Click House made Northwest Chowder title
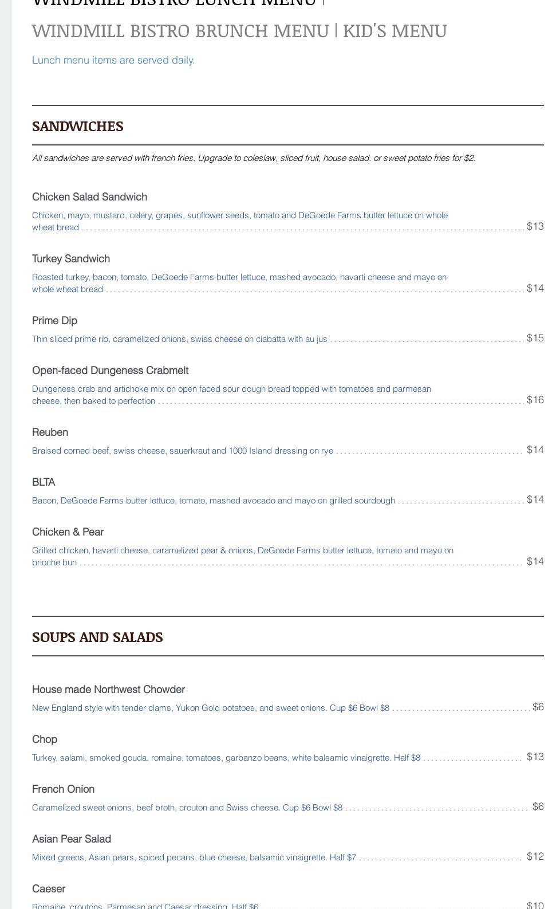 coord(108,690)
